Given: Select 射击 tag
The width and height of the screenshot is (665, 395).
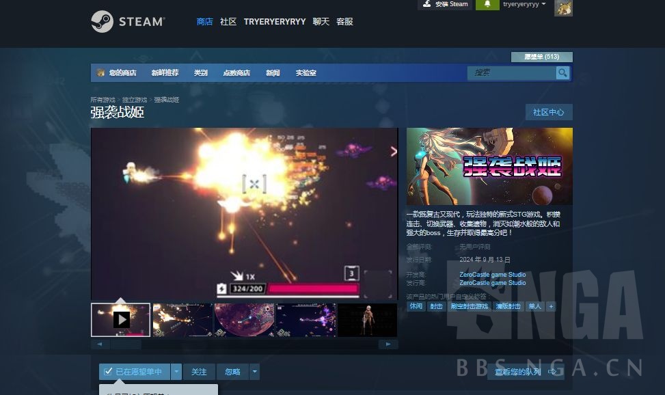Looking at the screenshot, I should [437, 306].
